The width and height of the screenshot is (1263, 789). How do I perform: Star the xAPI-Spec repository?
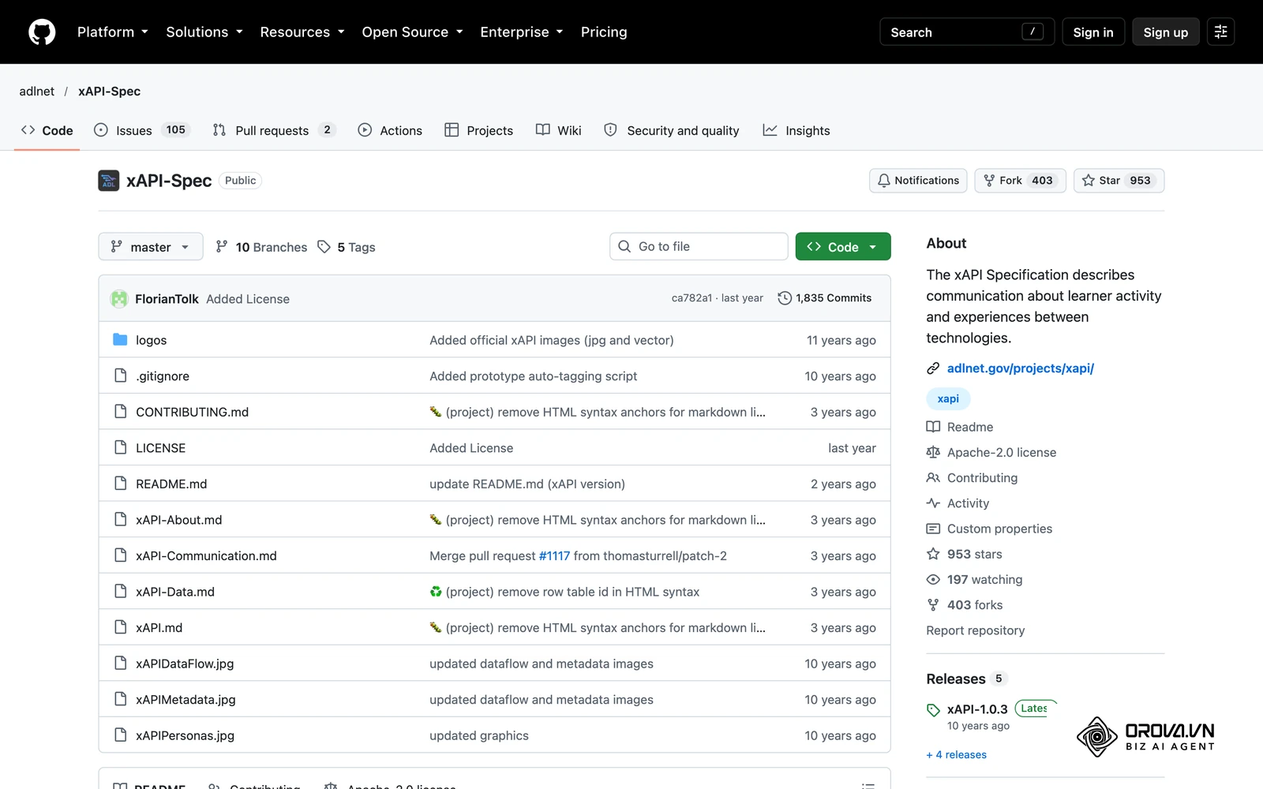1119,181
